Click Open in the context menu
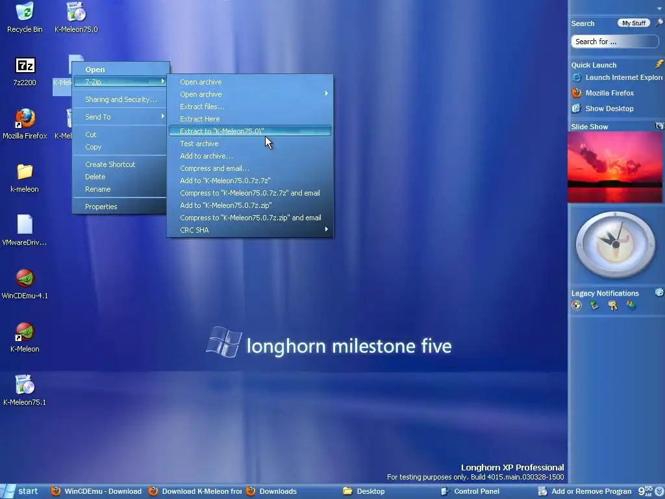The image size is (665, 499). [x=121, y=70]
